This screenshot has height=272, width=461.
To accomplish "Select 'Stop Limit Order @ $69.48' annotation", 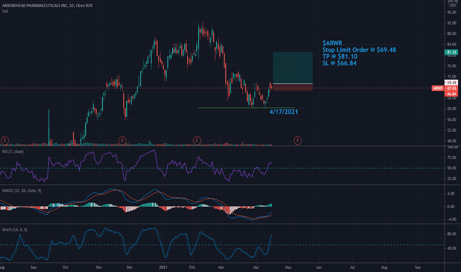I will pos(359,49).
